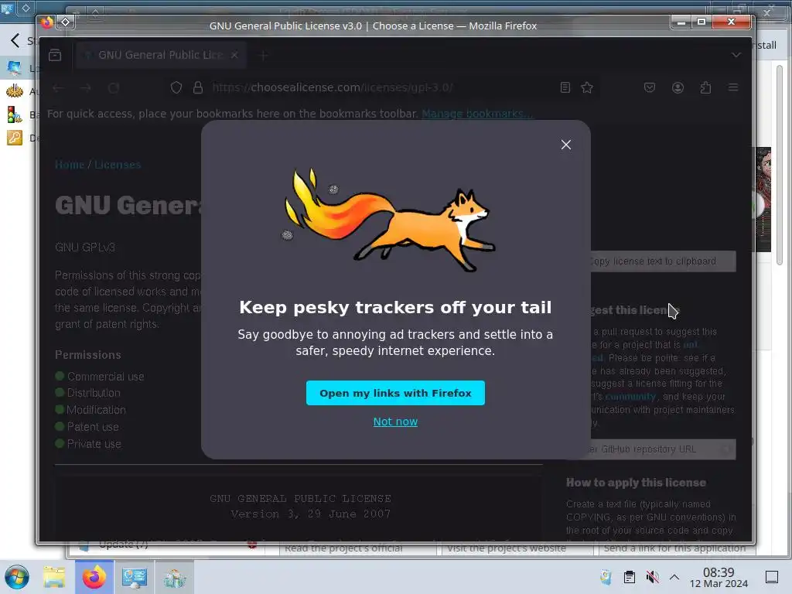The width and height of the screenshot is (792, 594).
Task: Dismiss dialog via 'Not now' link
Action: (395, 422)
